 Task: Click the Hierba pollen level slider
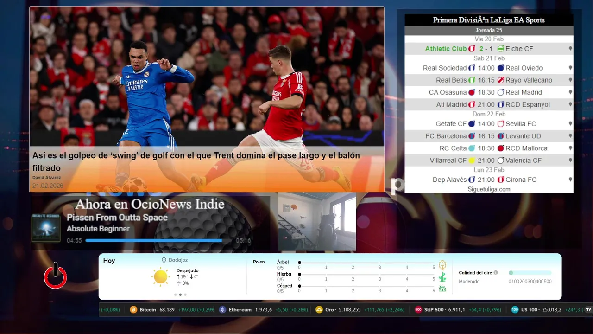tap(366, 274)
